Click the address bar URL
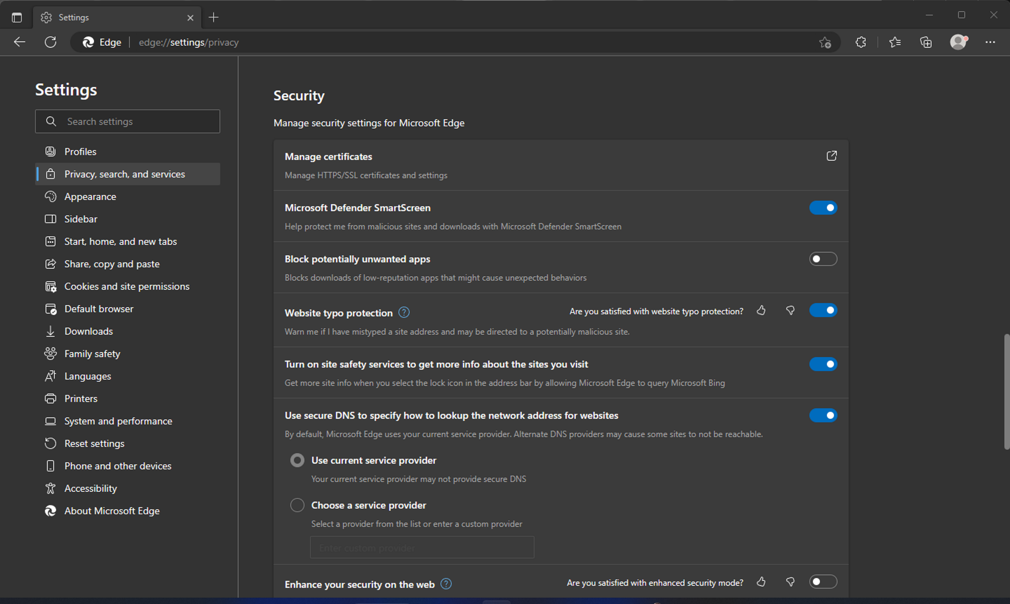Image resolution: width=1010 pixels, height=604 pixels. click(189, 42)
